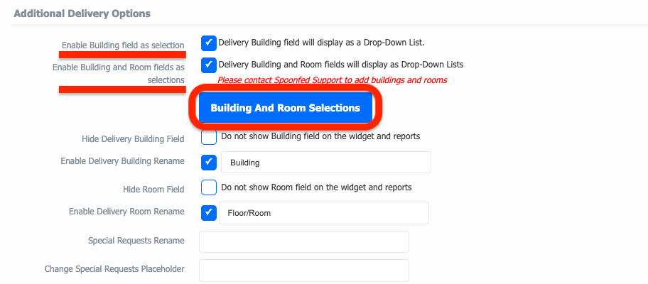Screen dimensions: 648x284
Task: Disable the Enable Delivery Room Rename checkbox
Action: [x=209, y=213]
